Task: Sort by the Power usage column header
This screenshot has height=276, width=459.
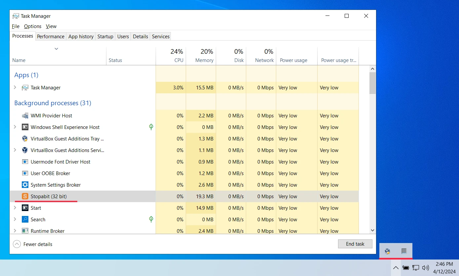Action: 297,56
